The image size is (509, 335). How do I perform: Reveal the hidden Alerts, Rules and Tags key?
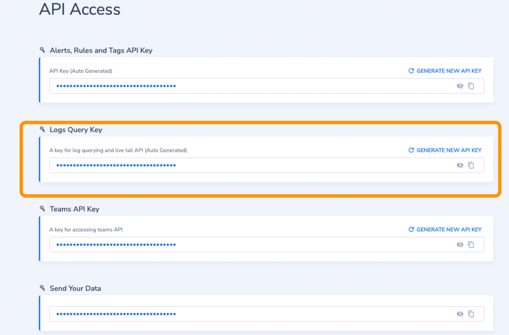[x=460, y=86]
